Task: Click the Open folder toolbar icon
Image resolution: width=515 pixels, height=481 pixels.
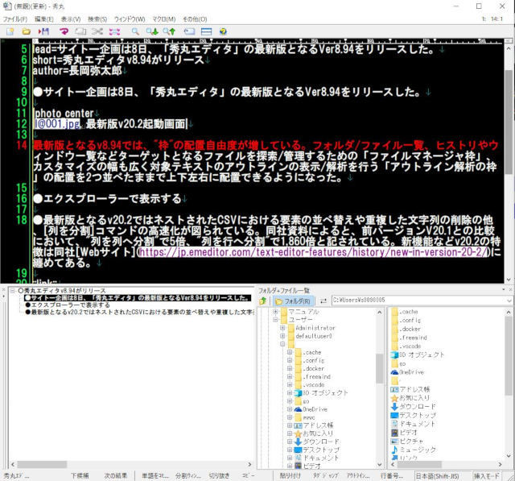Action: pos(27,31)
